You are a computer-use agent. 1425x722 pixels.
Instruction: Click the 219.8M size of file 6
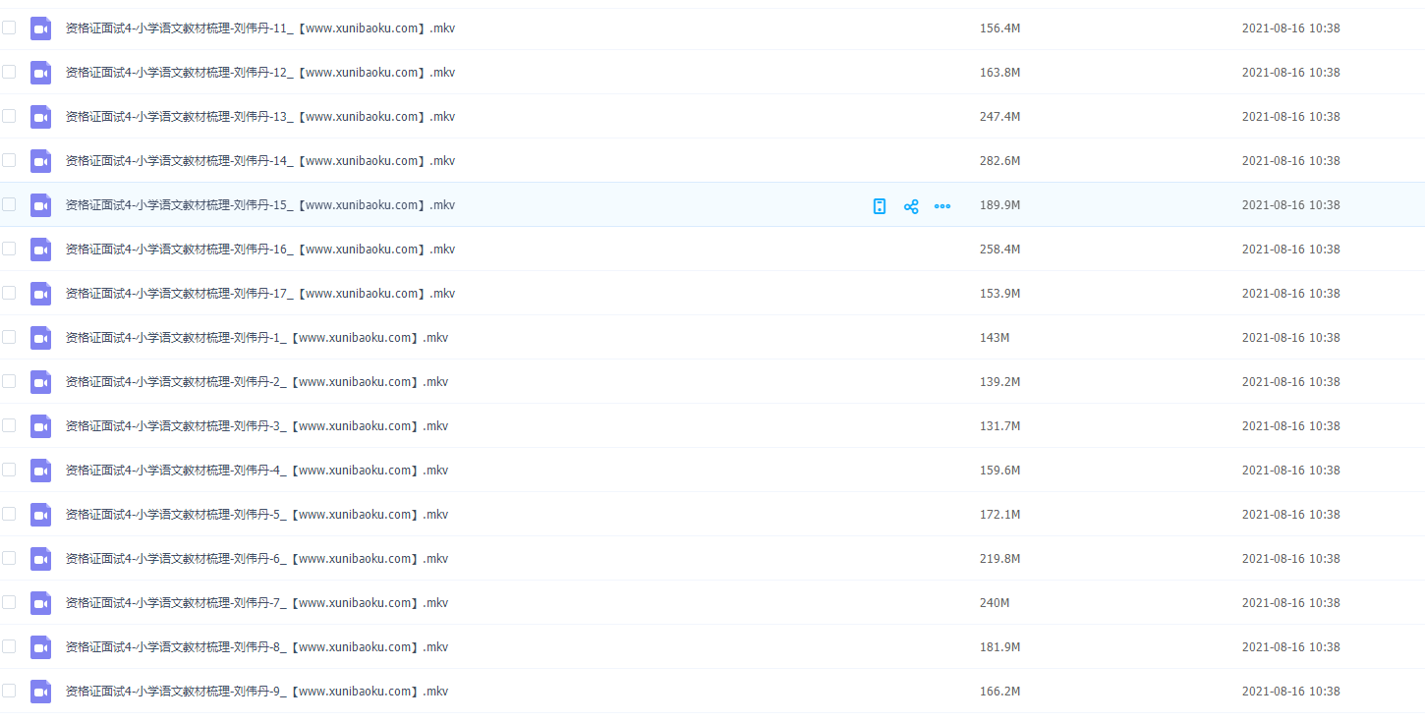coord(999,559)
